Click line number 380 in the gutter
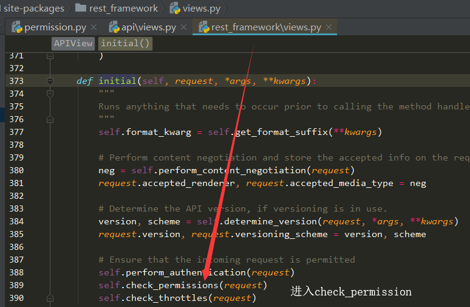The image size is (470, 307). (x=16, y=170)
